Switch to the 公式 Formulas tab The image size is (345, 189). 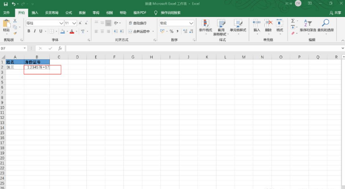[x=69, y=13]
